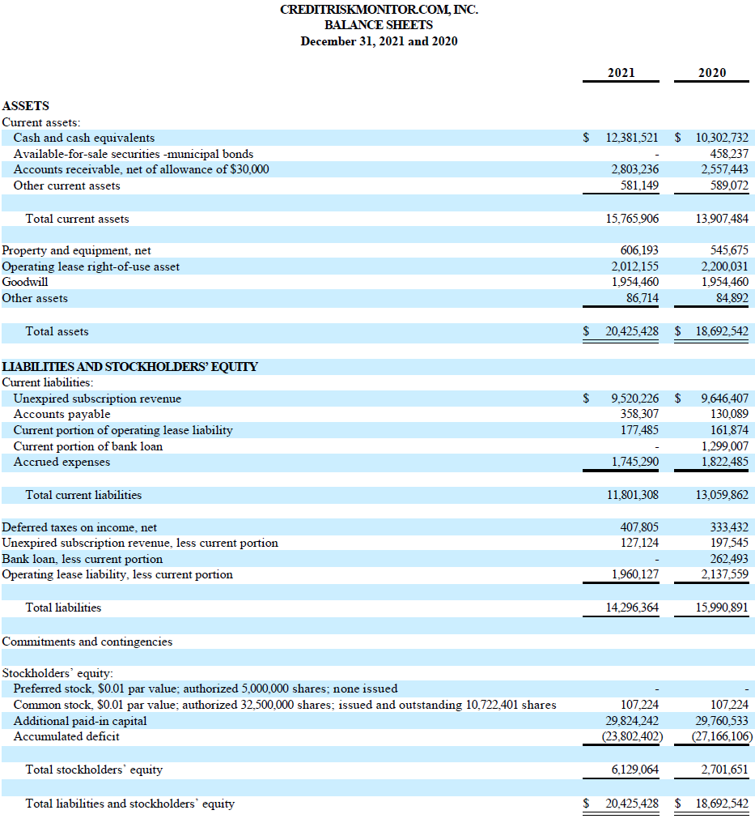Click the 12,381,521 cash value for 2021

pyautogui.click(x=632, y=138)
